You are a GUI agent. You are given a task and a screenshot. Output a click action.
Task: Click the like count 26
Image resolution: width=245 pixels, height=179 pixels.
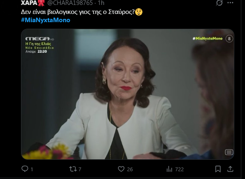click(130, 169)
